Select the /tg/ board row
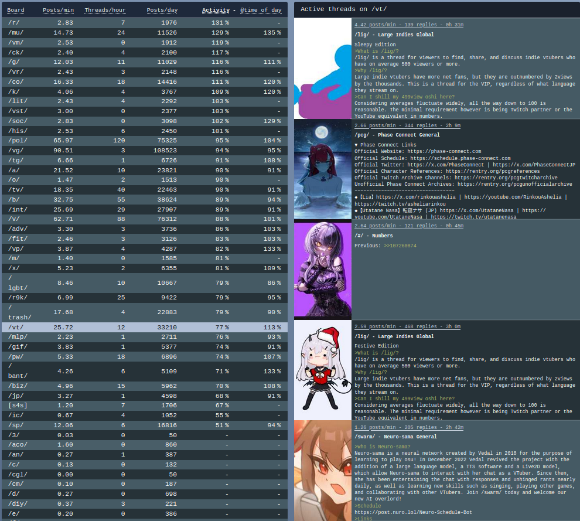Viewport: 580px width, 521px height. coord(145,160)
